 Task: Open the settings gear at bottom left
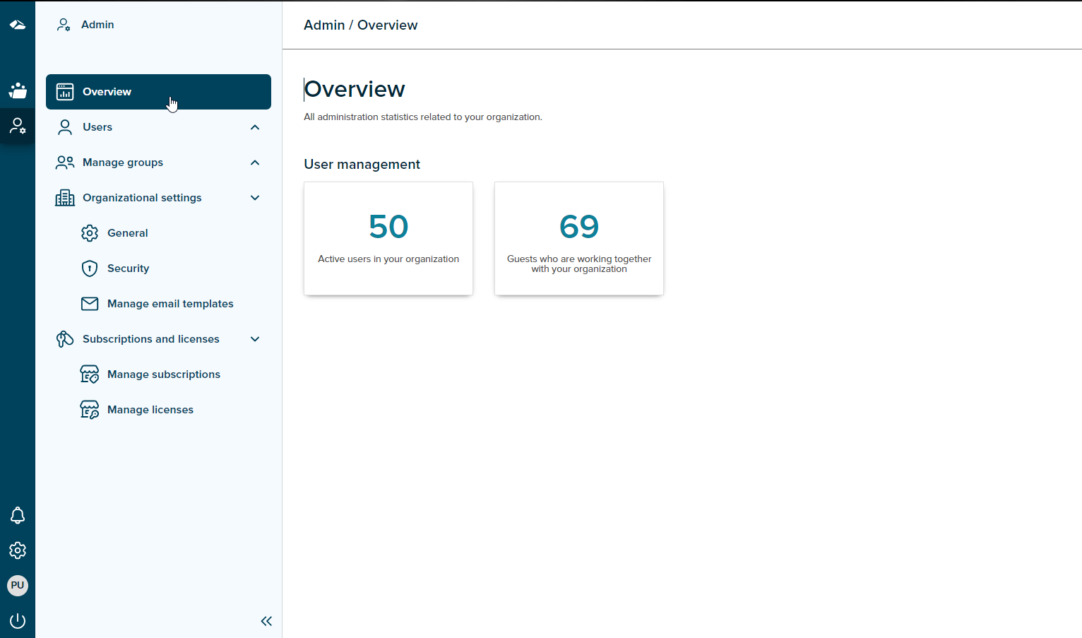[x=18, y=550]
